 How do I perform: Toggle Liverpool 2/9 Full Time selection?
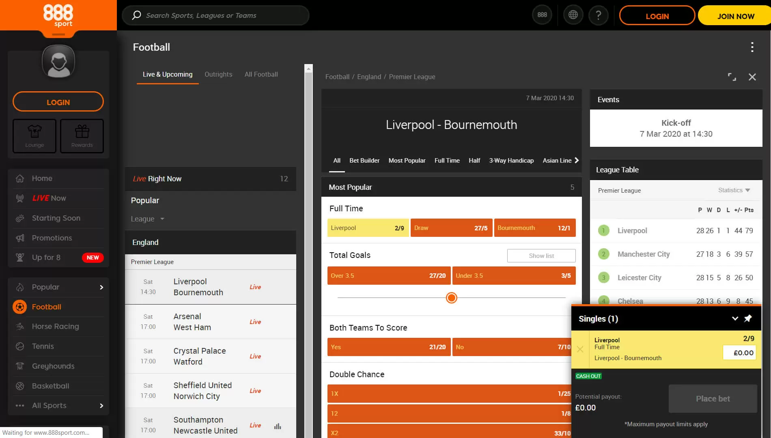(x=368, y=228)
